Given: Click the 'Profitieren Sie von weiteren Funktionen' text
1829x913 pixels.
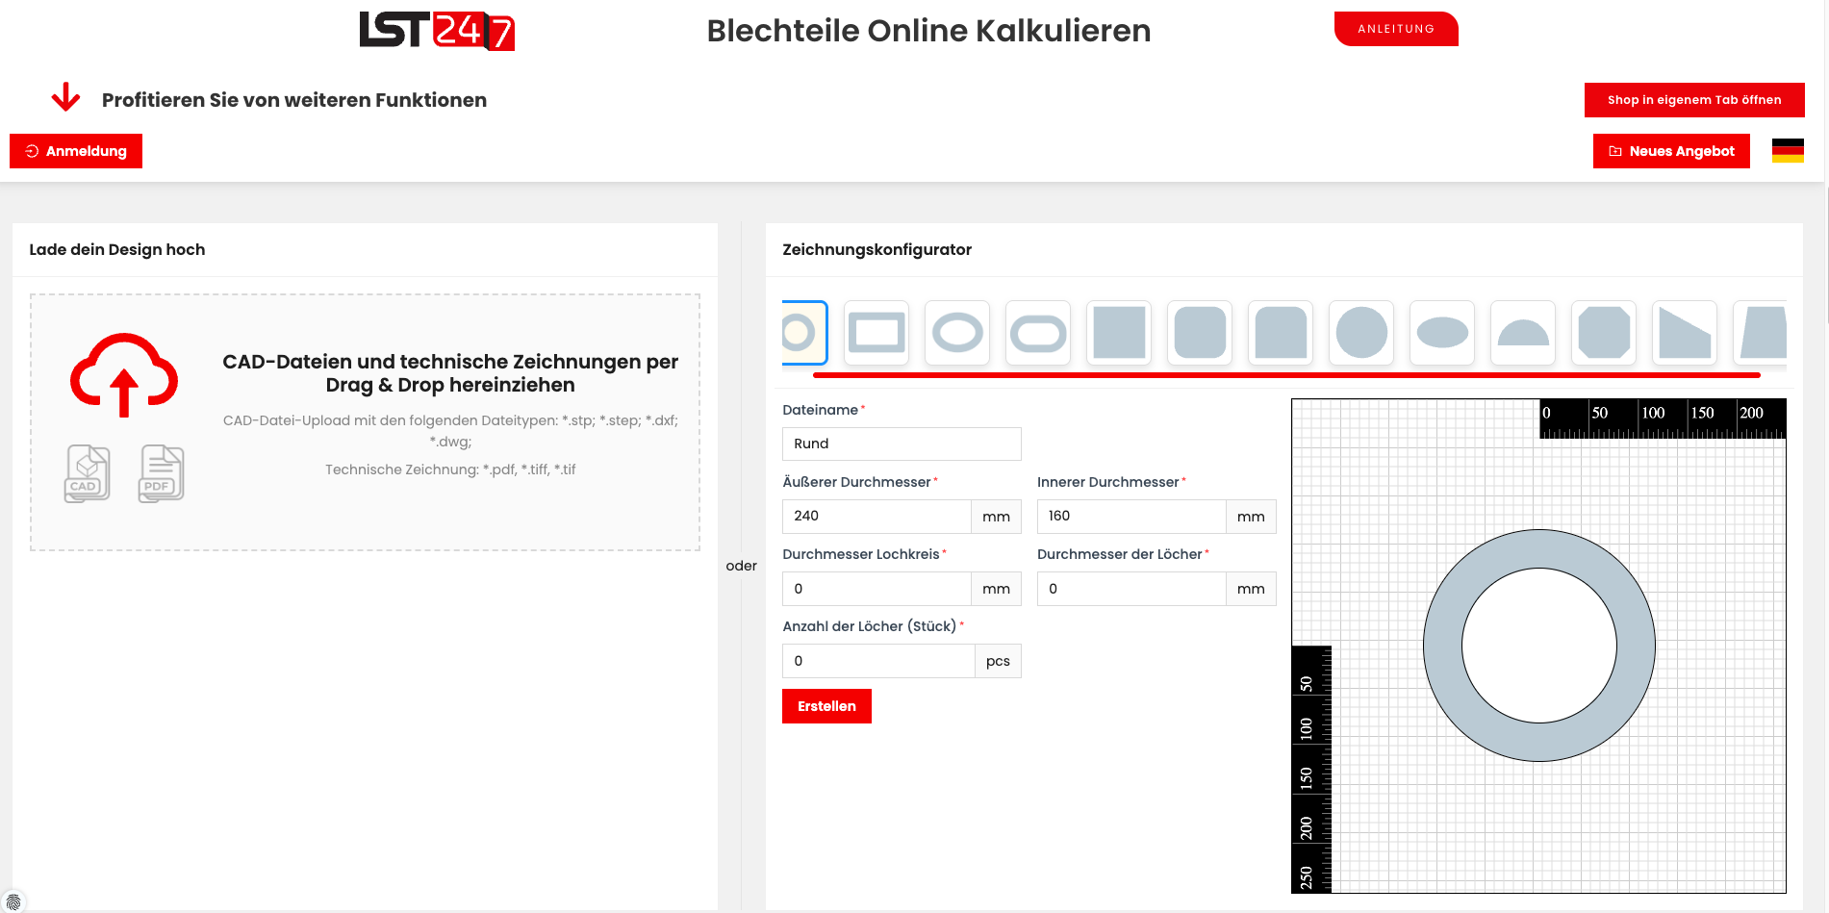Looking at the screenshot, I should [294, 100].
